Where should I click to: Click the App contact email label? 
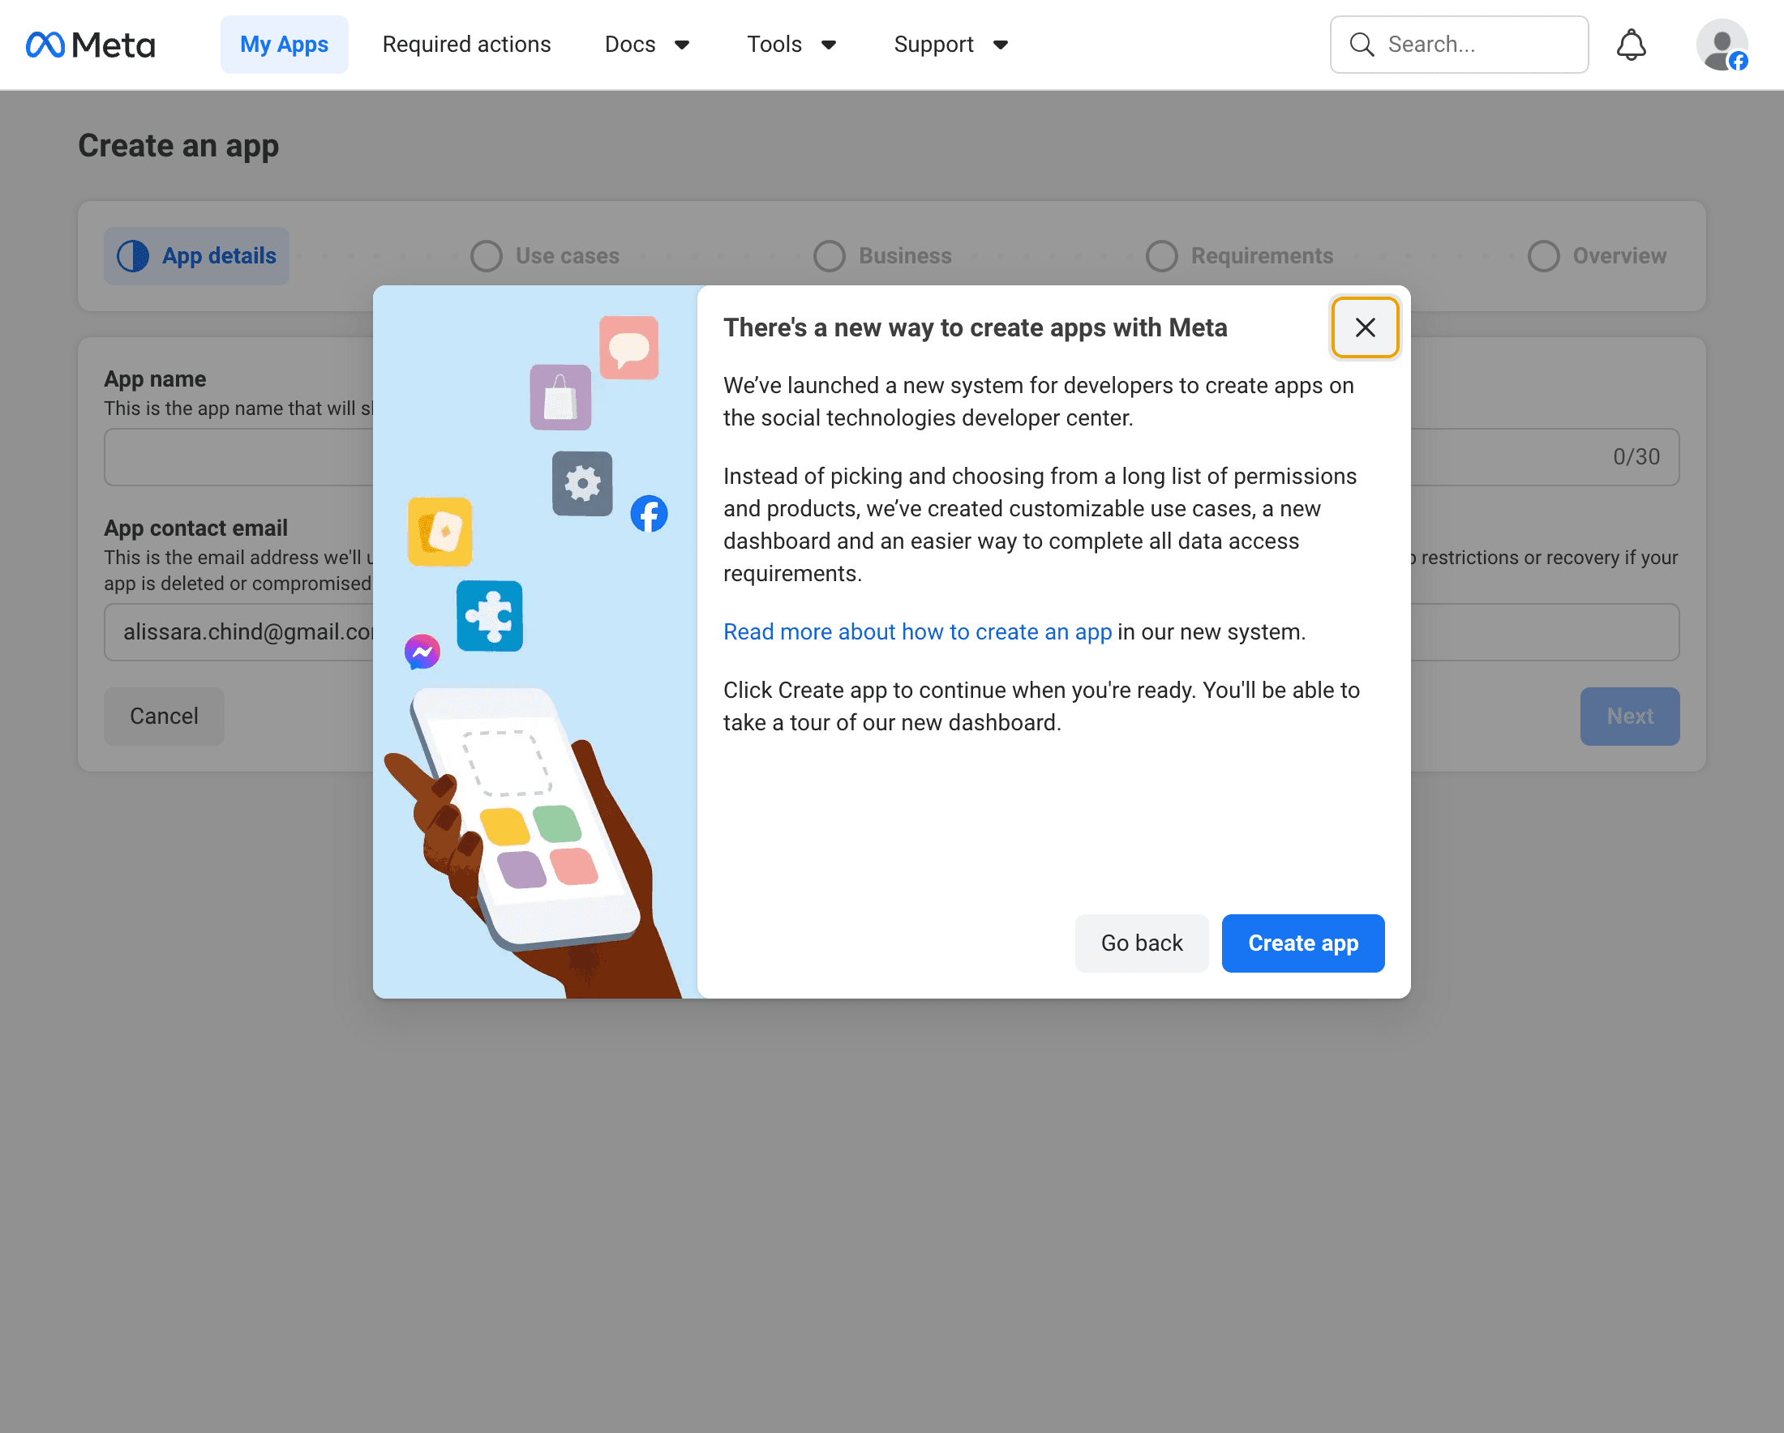[x=195, y=528]
